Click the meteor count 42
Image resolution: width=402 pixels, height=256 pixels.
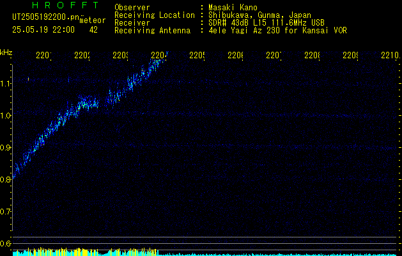[93, 30]
